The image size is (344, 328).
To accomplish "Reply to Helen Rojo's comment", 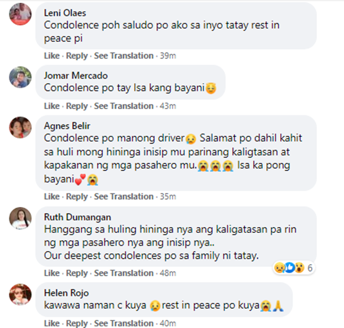I will click(x=77, y=323).
